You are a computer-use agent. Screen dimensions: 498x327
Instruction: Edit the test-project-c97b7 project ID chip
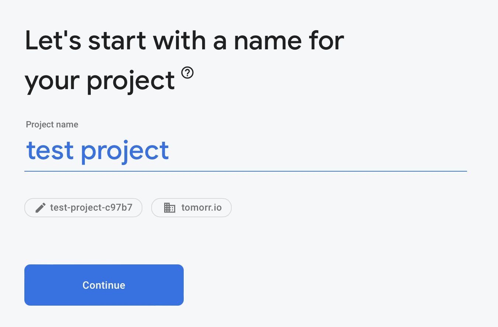(x=83, y=208)
